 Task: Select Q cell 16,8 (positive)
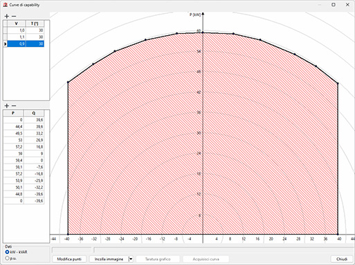point(34,147)
